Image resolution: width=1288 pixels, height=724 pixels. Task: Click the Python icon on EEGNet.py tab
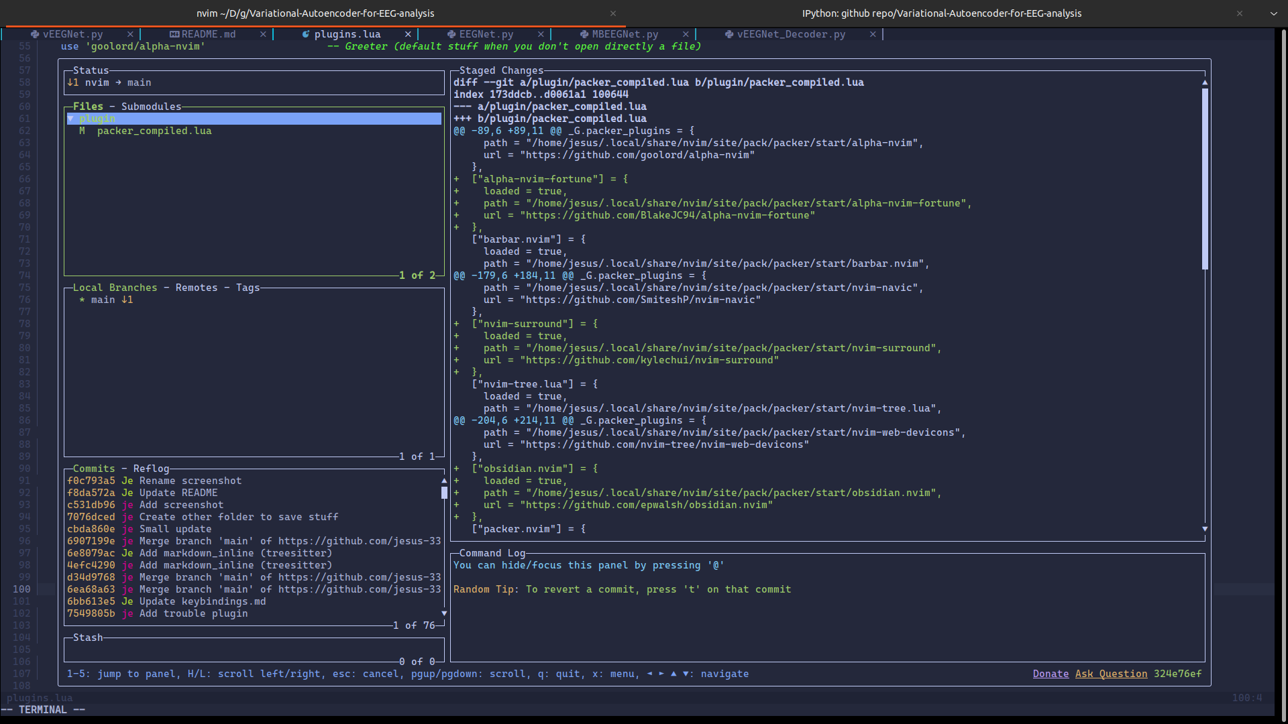(x=451, y=34)
